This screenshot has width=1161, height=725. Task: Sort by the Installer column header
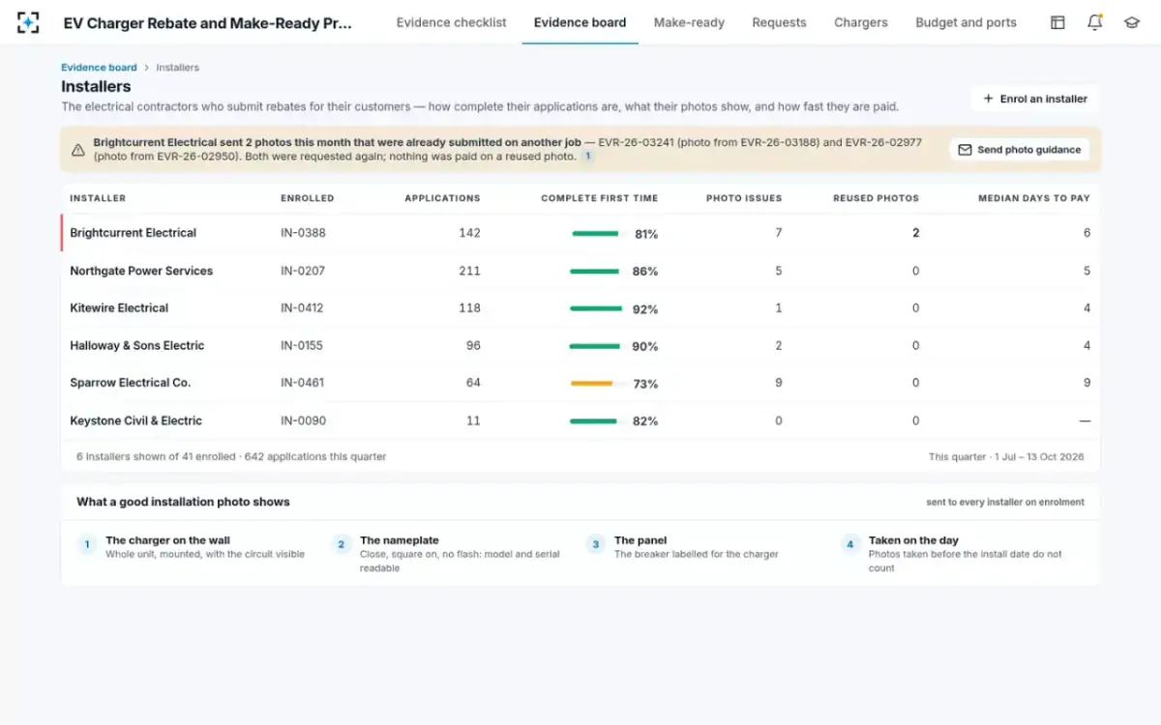click(98, 198)
